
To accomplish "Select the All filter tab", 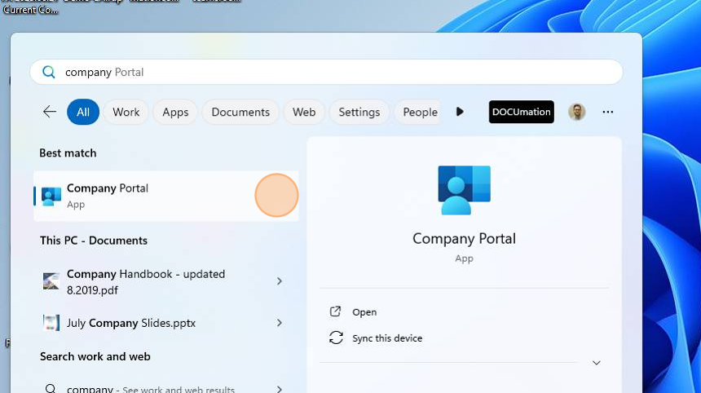I will coord(83,112).
